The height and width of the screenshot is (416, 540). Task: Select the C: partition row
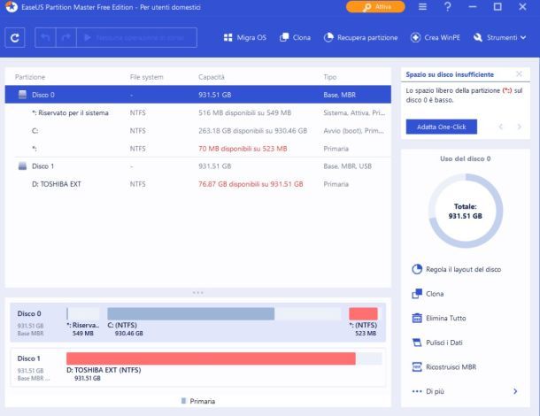coord(198,130)
